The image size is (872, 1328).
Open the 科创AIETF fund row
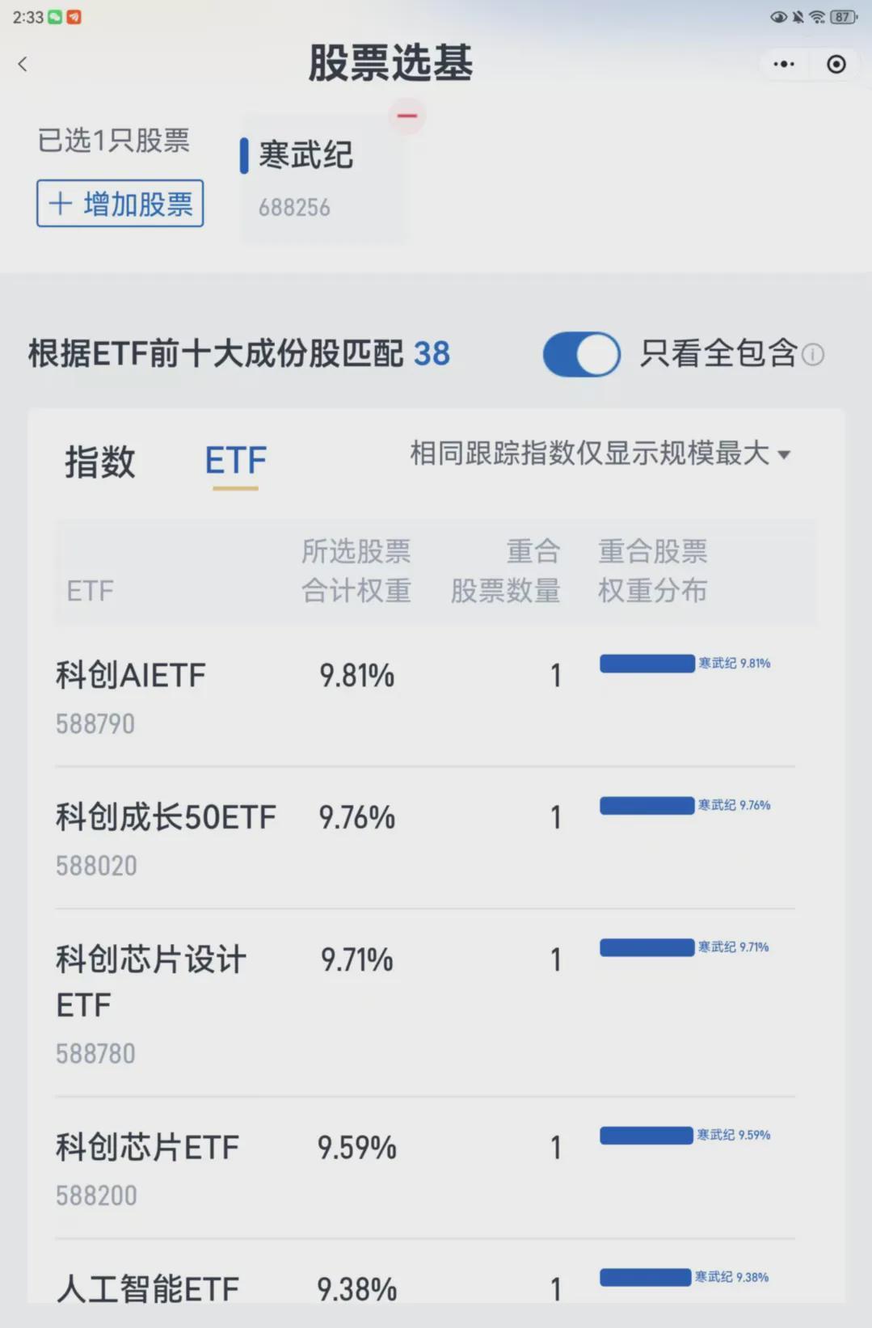[131, 676]
